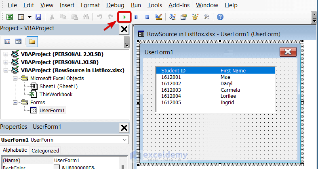Click the View Object icon in Project panel
Viewport: 318px width, 169px height.
[19, 41]
